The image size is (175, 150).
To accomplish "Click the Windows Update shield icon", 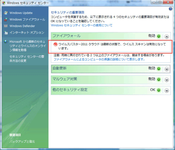I will point(6,13).
